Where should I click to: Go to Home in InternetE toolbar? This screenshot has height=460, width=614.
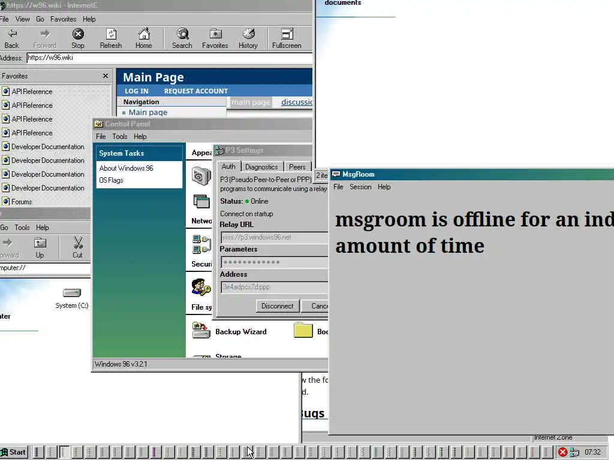point(144,38)
